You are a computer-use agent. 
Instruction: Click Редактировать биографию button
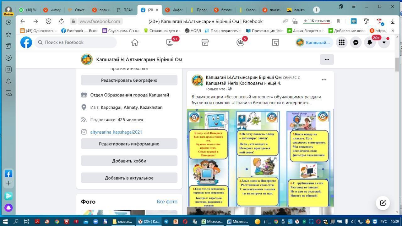[129, 80]
